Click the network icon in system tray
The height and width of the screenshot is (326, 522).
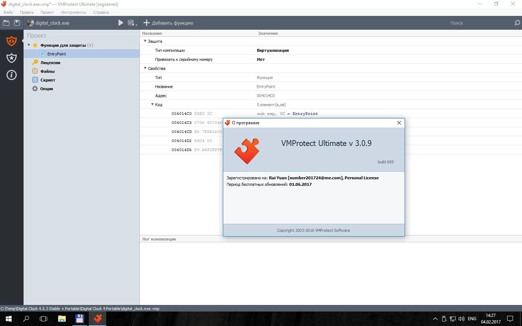pyautogui.click(x=453, y=319)
